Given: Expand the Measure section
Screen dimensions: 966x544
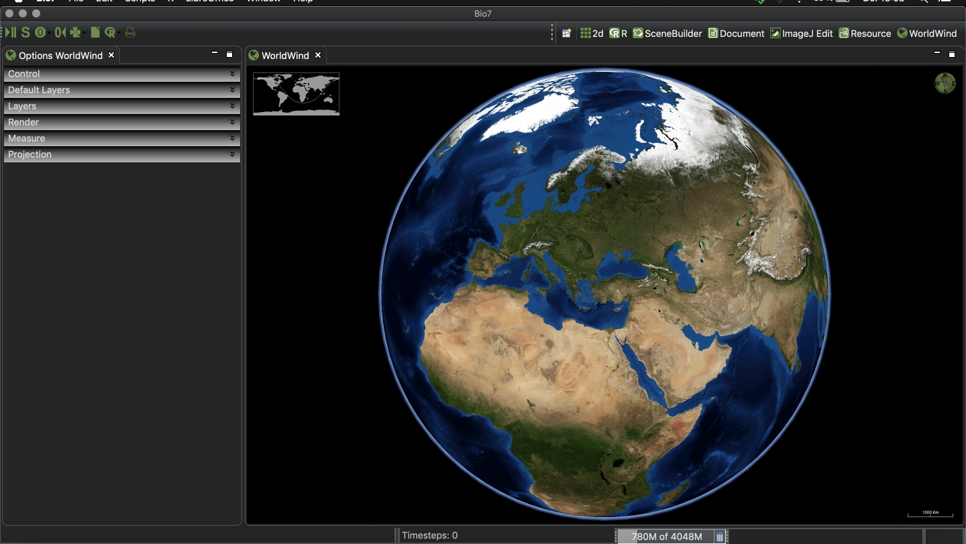Looking at the screenshot, I should (121, 138).
